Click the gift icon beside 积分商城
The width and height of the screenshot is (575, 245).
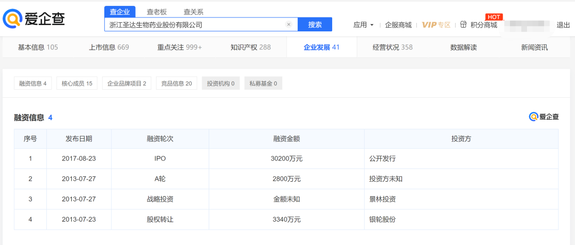tap(463, 24)
